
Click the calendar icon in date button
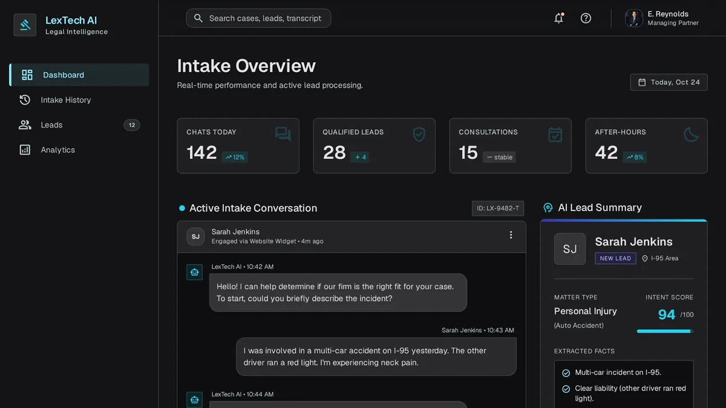point(642,82)
